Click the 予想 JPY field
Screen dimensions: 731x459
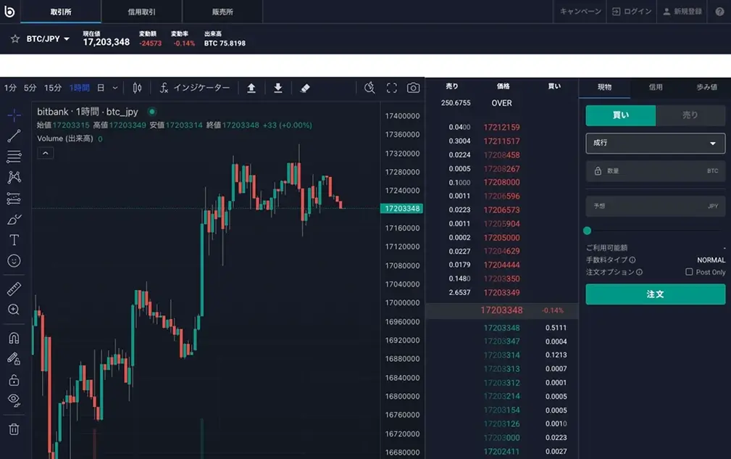[x=656, y=206]
